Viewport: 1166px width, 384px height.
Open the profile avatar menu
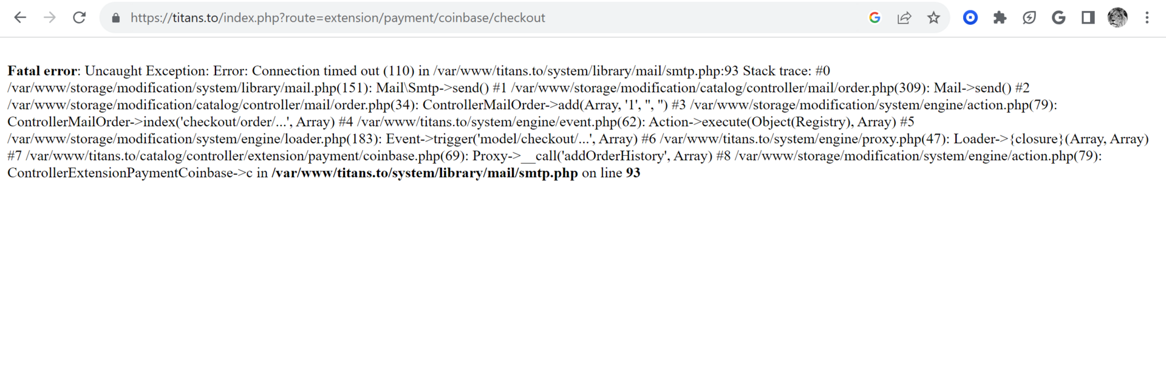[1117, 18]
